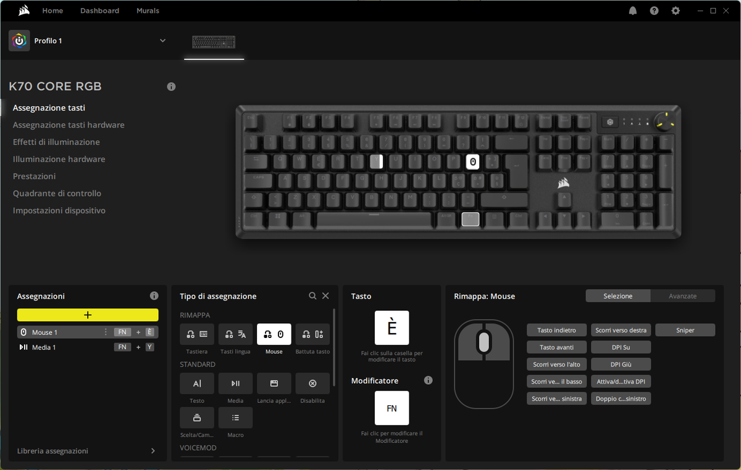Select the Battuta tasto remap type
The image size is (741, 470).
pos(312,334)
